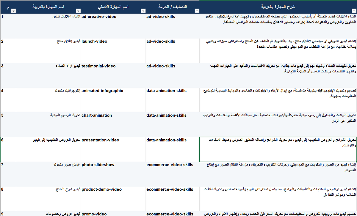357x216 pixels.
Task: Click the launch-video cell
Action: (x=113, y=50)
